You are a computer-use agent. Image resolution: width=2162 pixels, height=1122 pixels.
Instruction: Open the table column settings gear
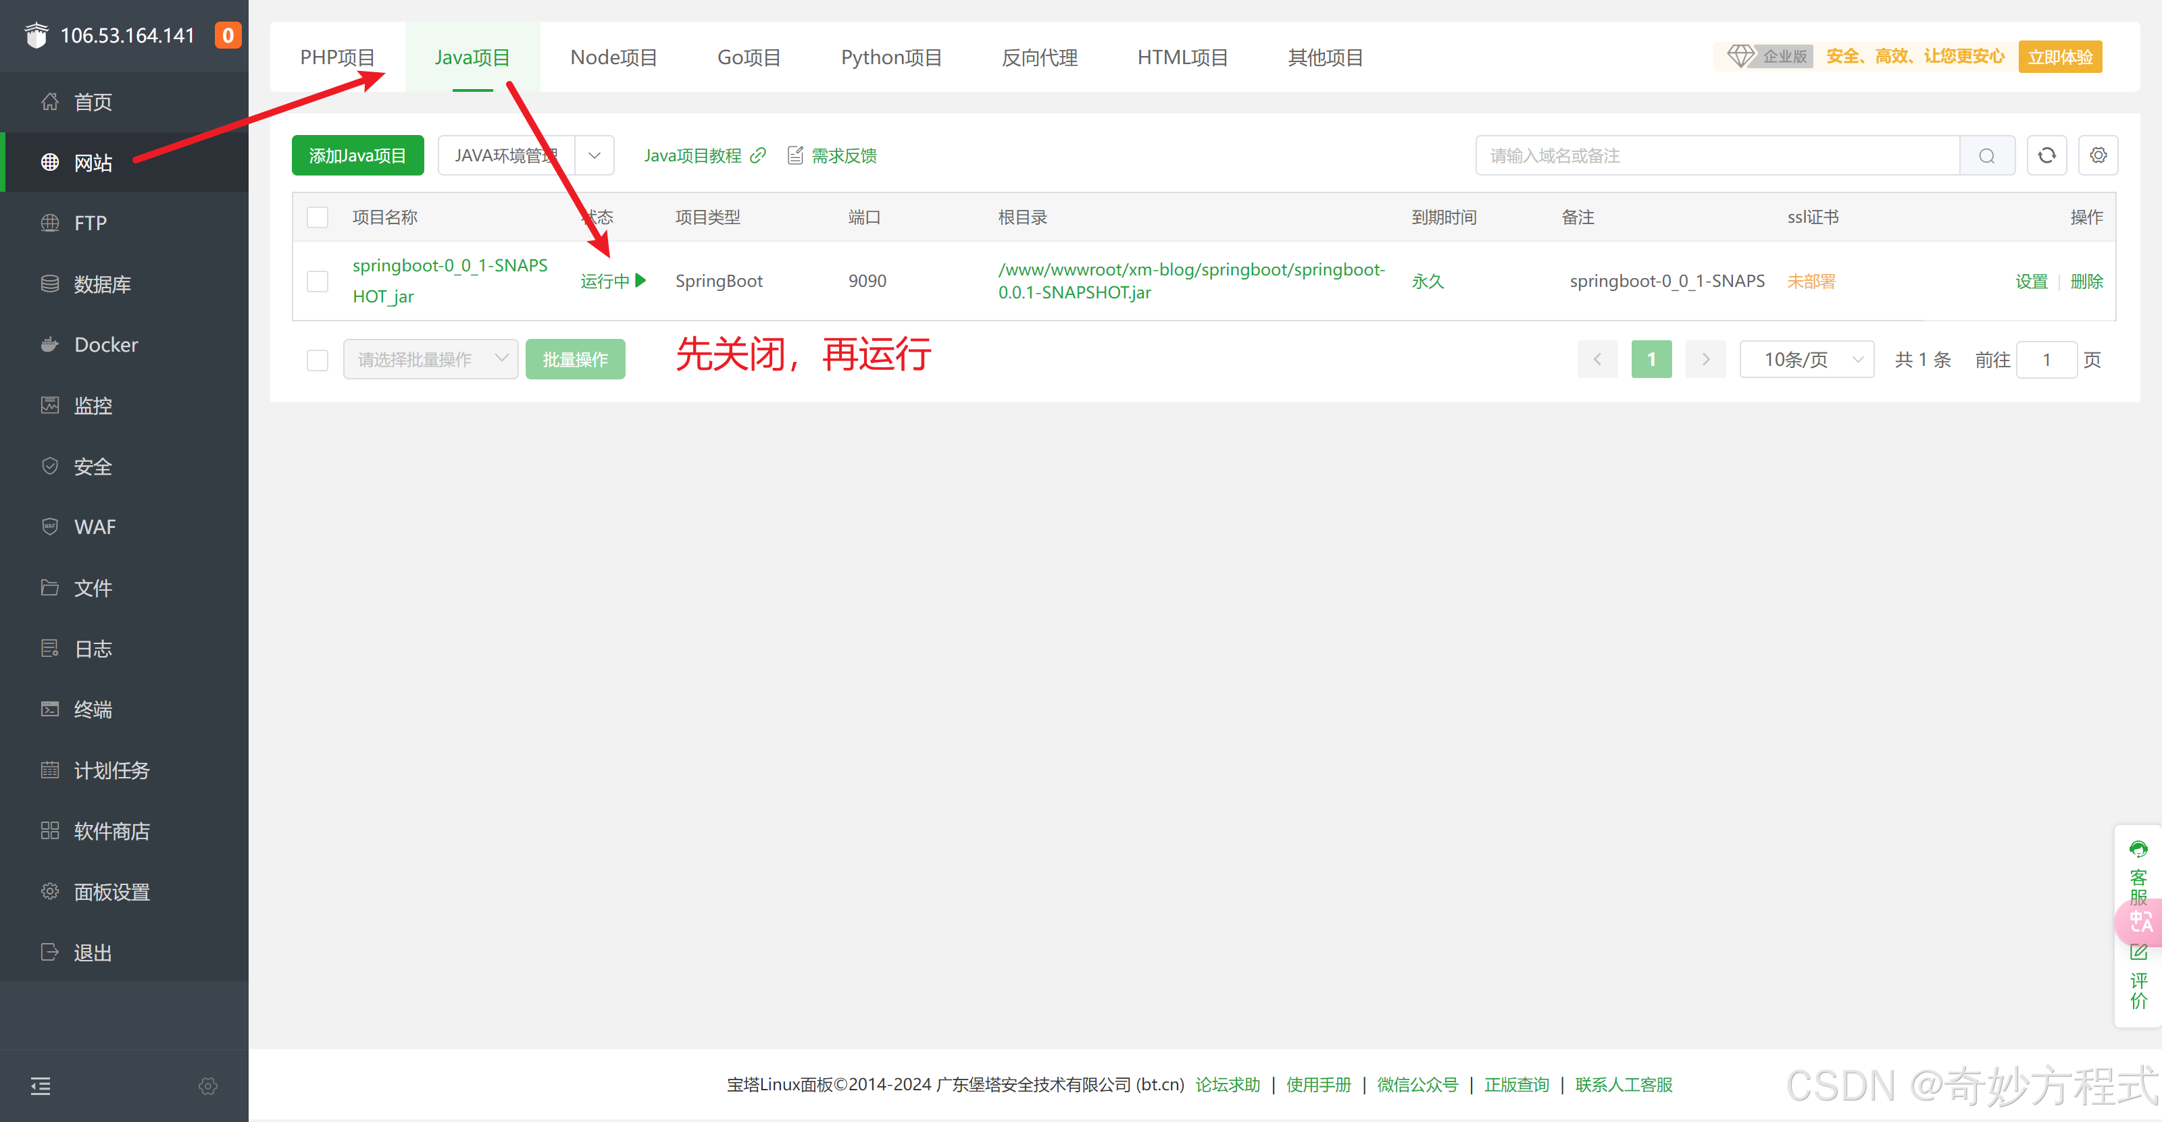pos(2098,155)
